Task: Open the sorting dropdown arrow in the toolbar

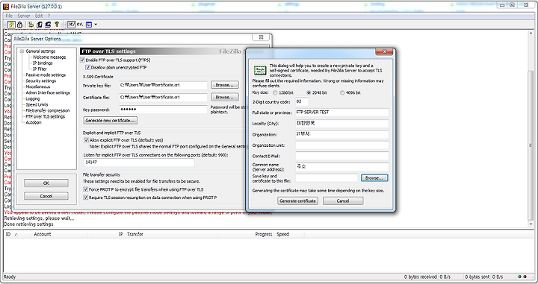Action: tap(96, 25)
